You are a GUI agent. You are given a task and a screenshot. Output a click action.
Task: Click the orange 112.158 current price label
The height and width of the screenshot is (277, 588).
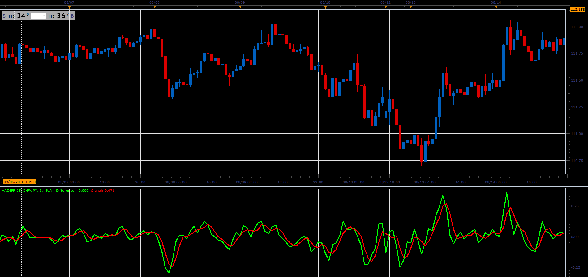point(578,10)
